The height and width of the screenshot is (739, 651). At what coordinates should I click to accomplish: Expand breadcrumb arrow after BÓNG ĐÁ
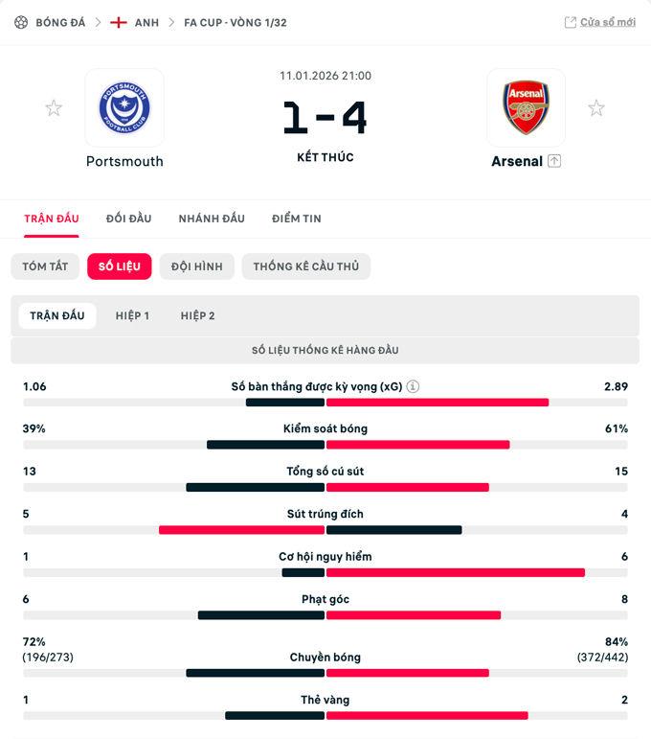click(98, 22)
